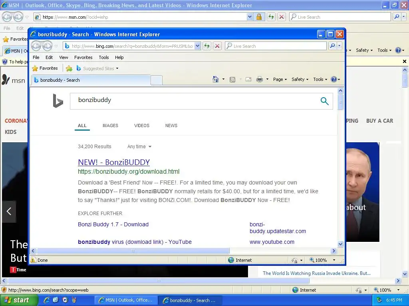
Task: Click the Forward button in the bonzibuddy window
Action: click(x=48, y=46)
